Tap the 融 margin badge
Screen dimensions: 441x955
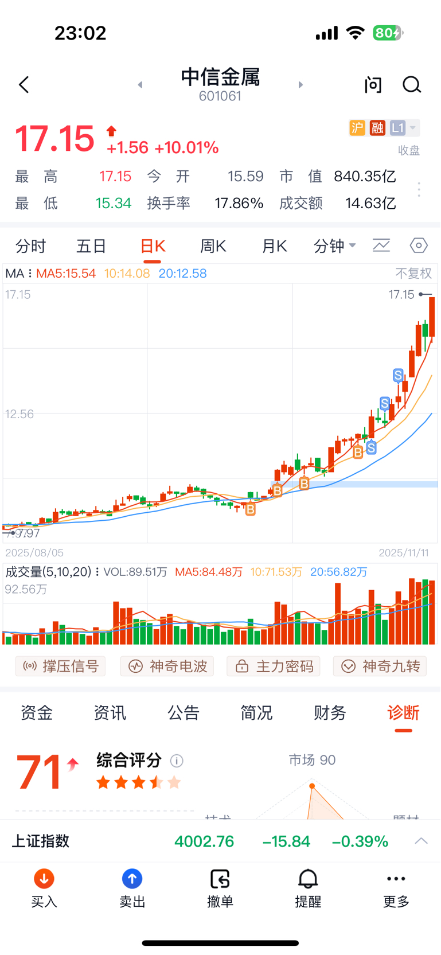tap(377, 127)
